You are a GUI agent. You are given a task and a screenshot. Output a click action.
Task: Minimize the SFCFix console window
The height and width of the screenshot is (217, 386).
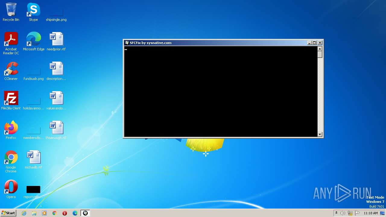click(x=309, y=43)
